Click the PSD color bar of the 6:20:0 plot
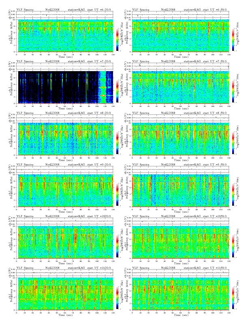This screenshot has width=248, height=322. pos(117,39)
